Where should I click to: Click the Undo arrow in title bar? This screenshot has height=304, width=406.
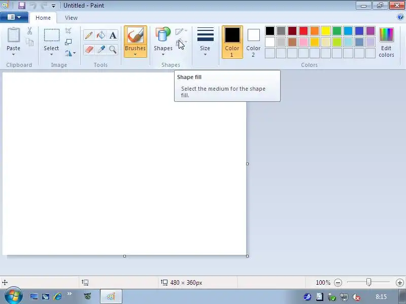[x=33, y=6]
